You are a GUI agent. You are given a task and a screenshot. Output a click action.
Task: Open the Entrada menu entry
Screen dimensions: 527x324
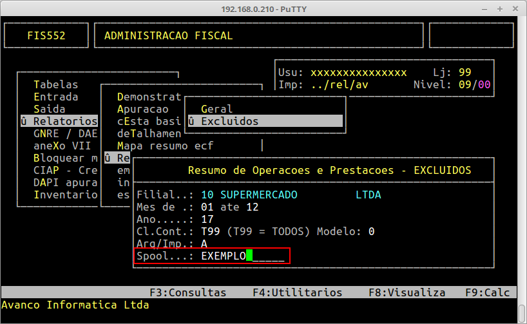tap(55, 97)
